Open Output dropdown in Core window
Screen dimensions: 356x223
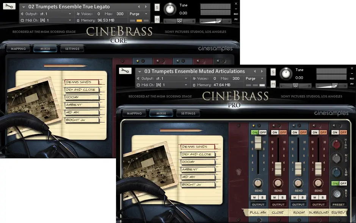(70, 14)
